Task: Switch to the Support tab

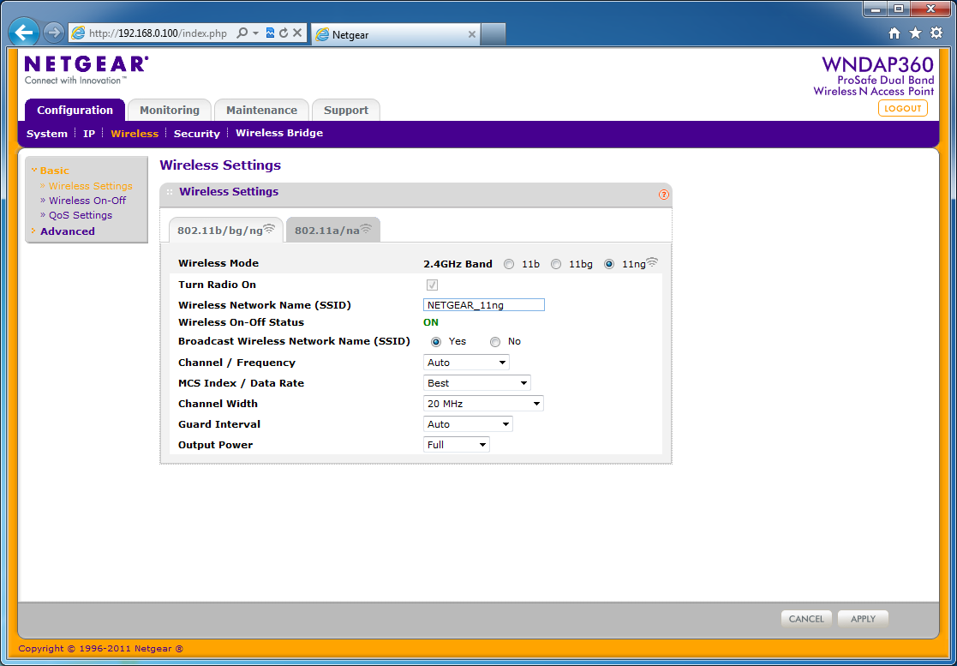Action: 346,110
